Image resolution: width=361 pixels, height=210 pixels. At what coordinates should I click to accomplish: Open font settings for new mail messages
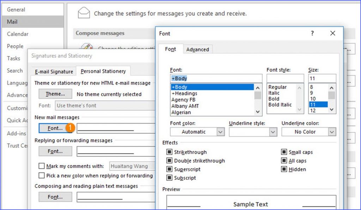[x=55, y=128]
